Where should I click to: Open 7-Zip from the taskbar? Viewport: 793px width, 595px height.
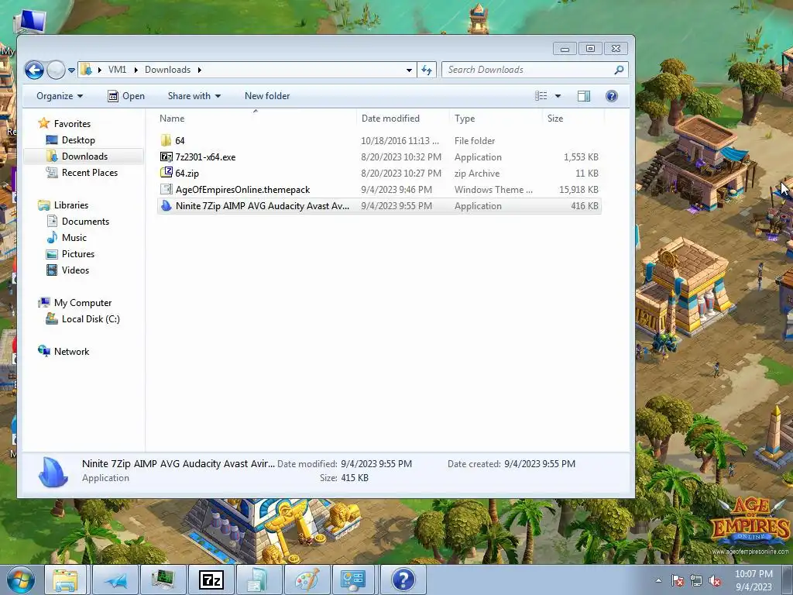(x=211, y=580)
